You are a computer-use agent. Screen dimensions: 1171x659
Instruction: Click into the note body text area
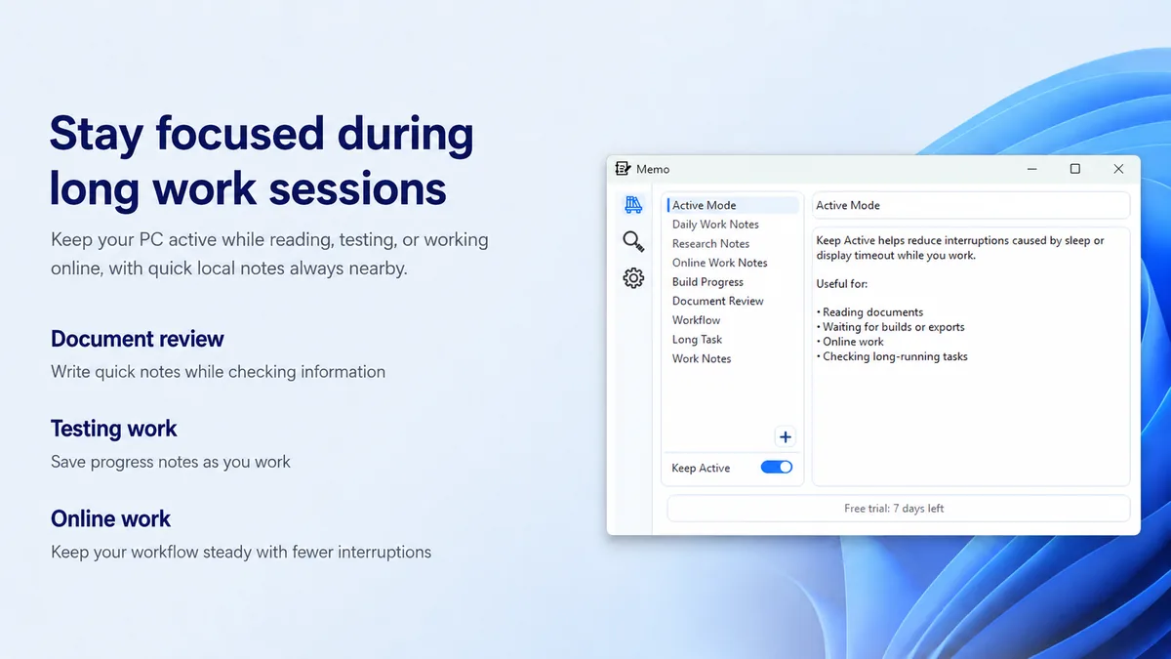971,356
